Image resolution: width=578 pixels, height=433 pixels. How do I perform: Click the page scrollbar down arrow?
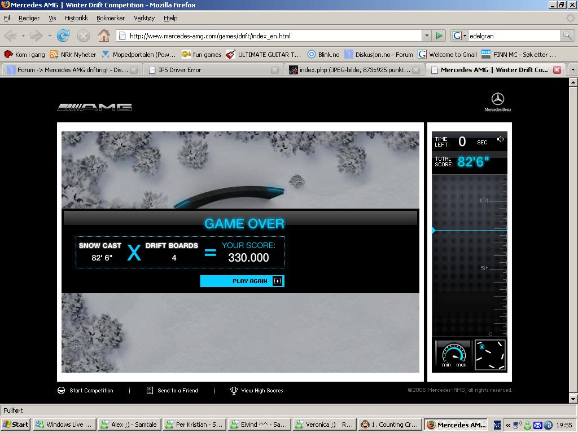(x=573, y=399)
